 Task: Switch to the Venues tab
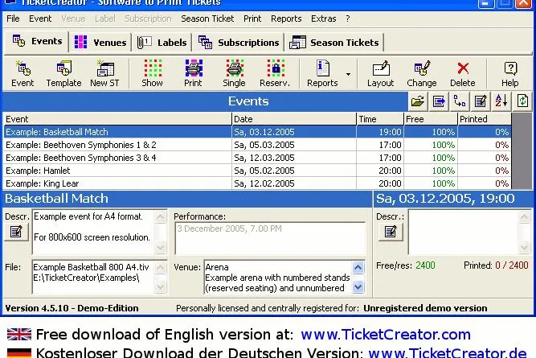100,43
